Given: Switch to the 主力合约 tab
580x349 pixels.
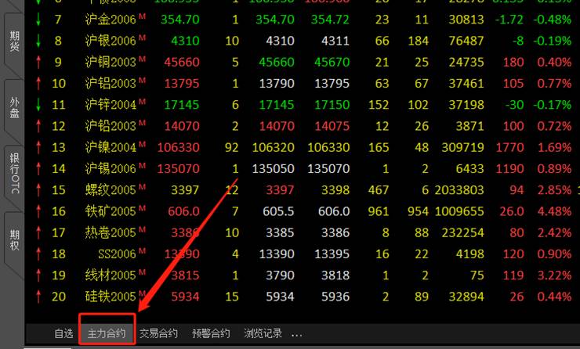Looking at the screenshot, I should [107, 333].
